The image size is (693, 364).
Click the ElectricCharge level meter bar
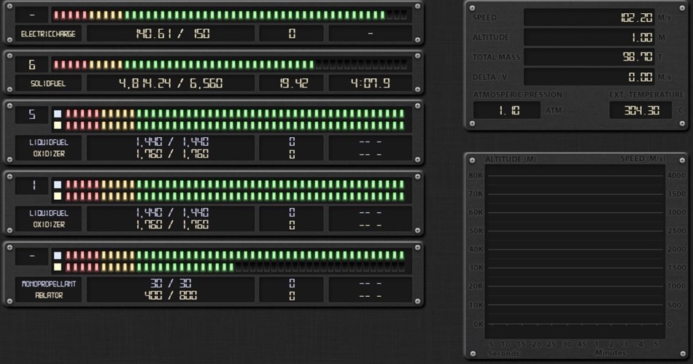click(231, 15)
